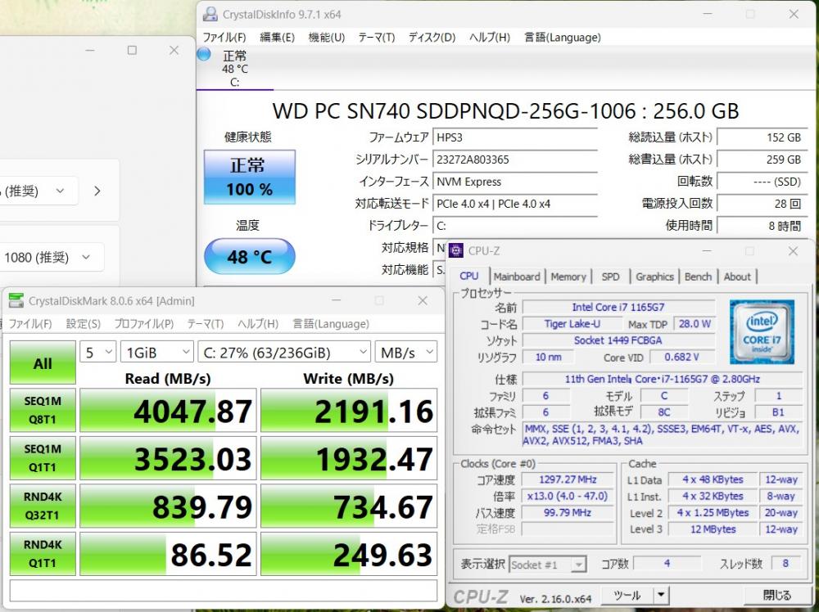Click the total host writes value 259 GB
This screenshot has width=819, height=612.
coord(762,159)
